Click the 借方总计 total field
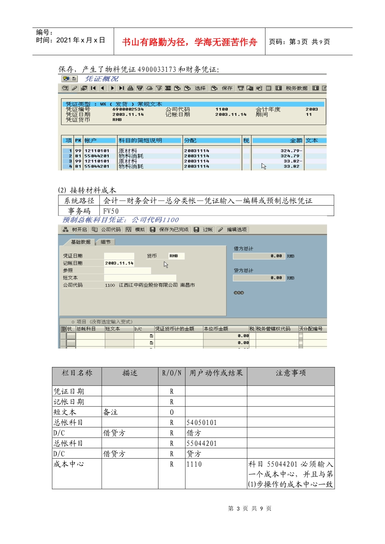Viewport: 385px width, 544px height. click(259, 256)
